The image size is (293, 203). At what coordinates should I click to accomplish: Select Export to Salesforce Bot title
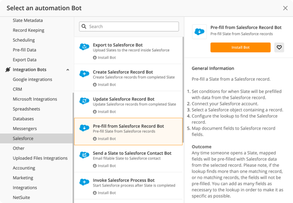tap(118, 45)
